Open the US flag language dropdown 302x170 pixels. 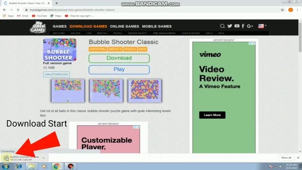pos(262,26)
